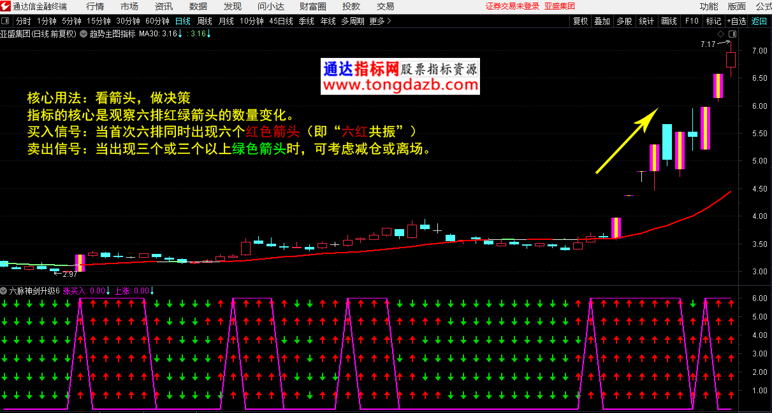
Task: Click the 叠加 overlay button
Action: [602, 21]
